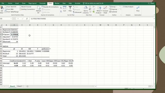Sort Z to A descending
Screen dimensions: 165x93
click(x=61, y=11)
